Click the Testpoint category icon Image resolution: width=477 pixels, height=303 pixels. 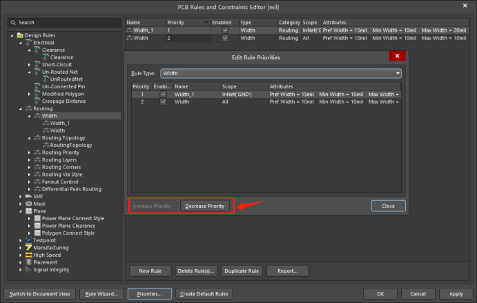point(28,240)
